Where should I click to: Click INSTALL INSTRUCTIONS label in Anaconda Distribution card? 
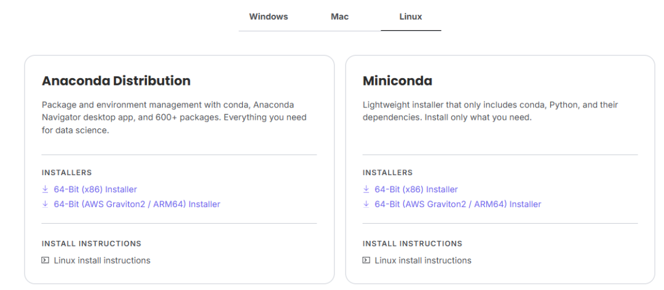click(92, 244)
